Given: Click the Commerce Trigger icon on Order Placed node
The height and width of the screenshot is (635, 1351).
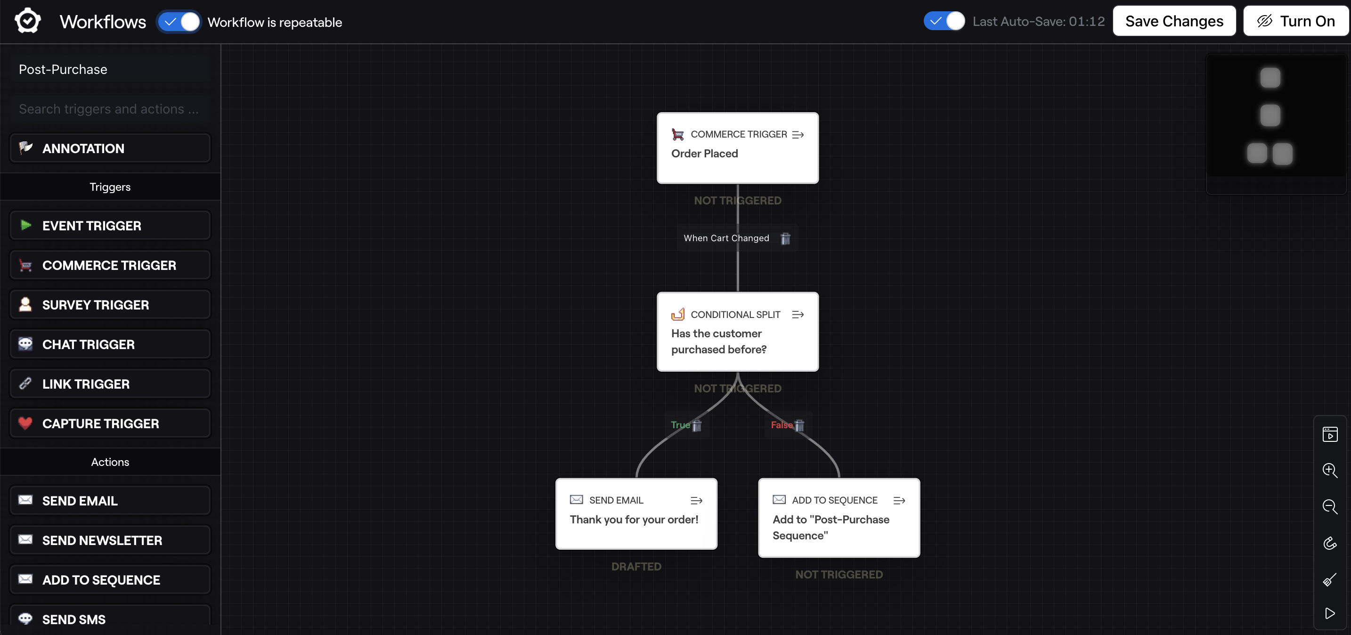Looking at the screenshot, I should pyautogui.click(x=677, y=134).
